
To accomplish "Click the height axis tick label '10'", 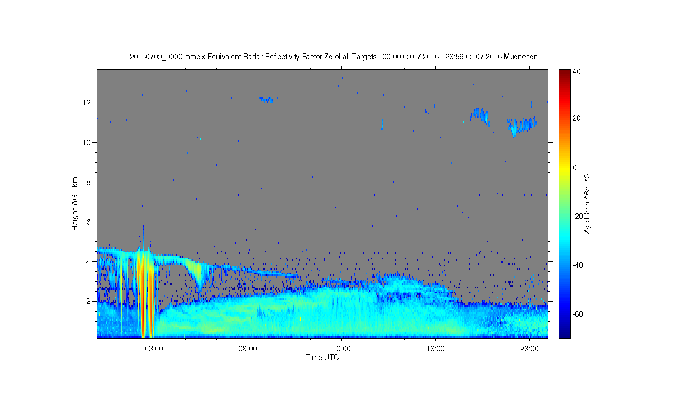I will point(87,142).
